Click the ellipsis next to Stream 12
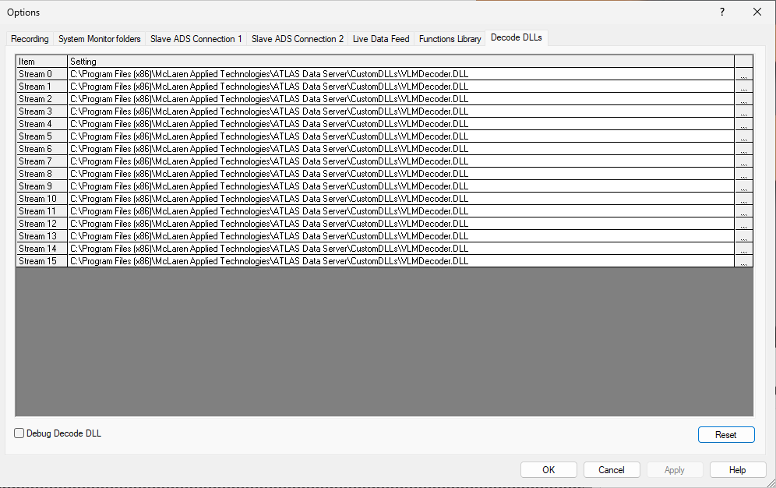This screenshot has width=776, height=488. click(x=743, y=223)
